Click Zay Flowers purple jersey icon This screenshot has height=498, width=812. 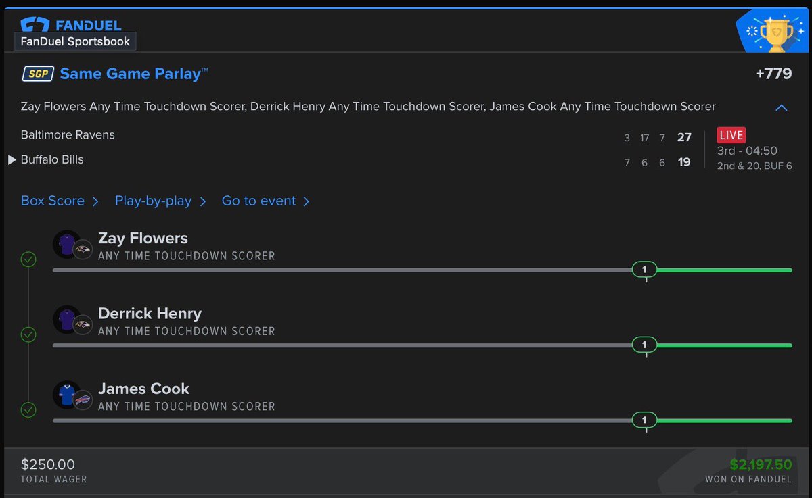(x=66, y=244)
